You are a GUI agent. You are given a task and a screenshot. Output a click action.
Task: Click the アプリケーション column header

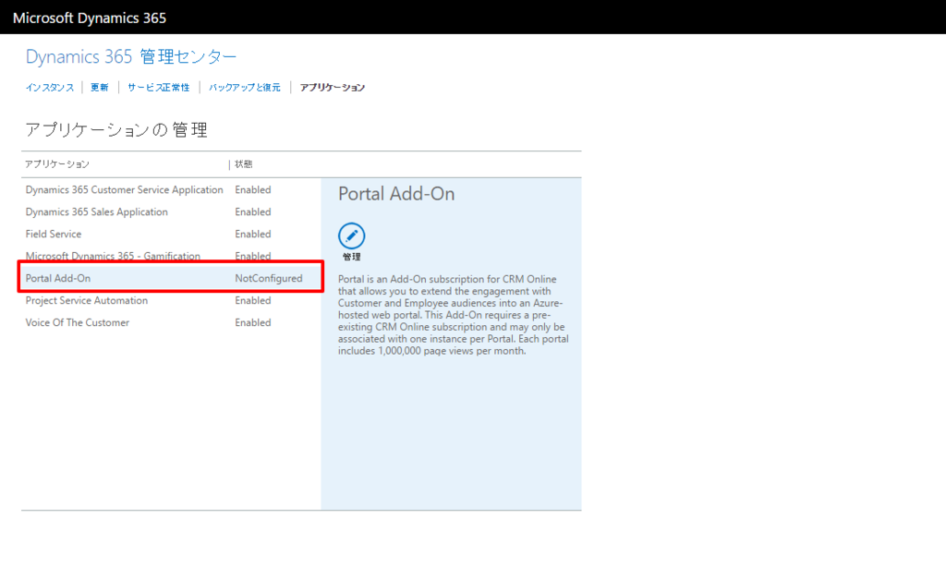click(57, 164)
